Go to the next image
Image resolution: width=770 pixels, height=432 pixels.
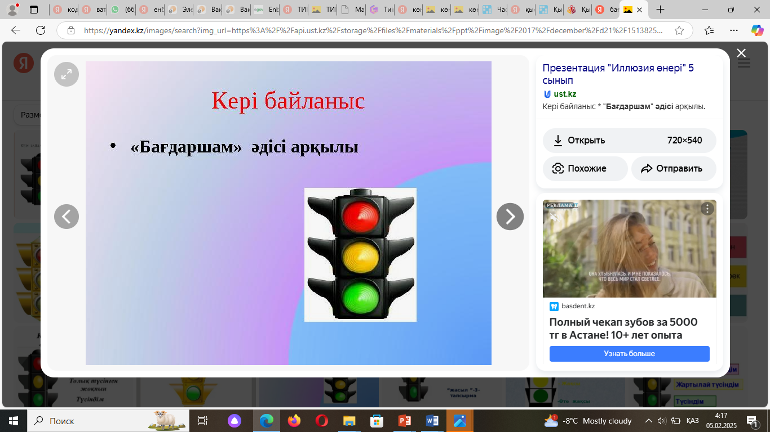tap(510, 217)
